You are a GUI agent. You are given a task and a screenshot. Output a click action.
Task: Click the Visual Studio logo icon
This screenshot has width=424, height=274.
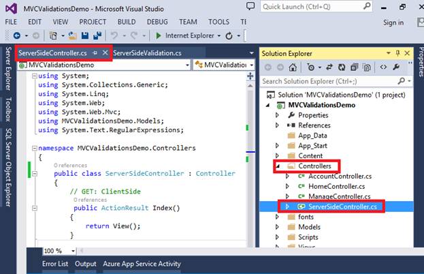tap(12, 8)
